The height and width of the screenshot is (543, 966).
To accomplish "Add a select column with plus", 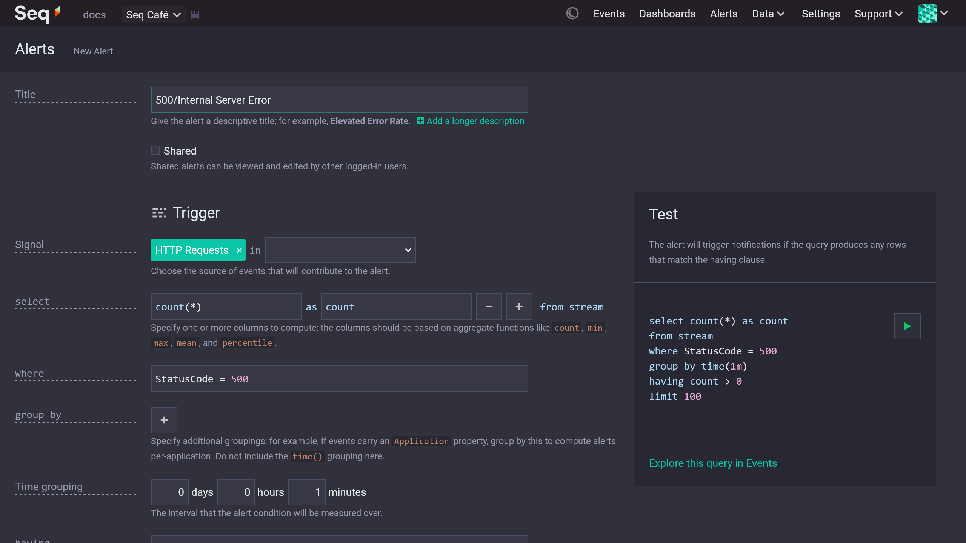I will [x=519, y=307].
